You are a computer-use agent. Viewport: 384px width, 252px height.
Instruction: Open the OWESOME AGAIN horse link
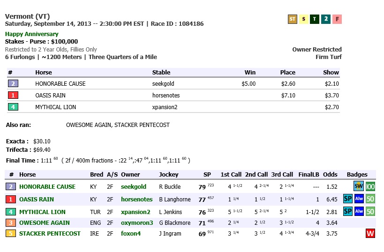44,223
